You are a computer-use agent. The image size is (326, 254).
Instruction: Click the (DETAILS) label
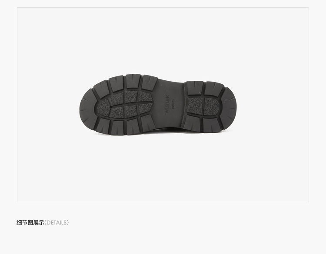[x=57, y=223]
